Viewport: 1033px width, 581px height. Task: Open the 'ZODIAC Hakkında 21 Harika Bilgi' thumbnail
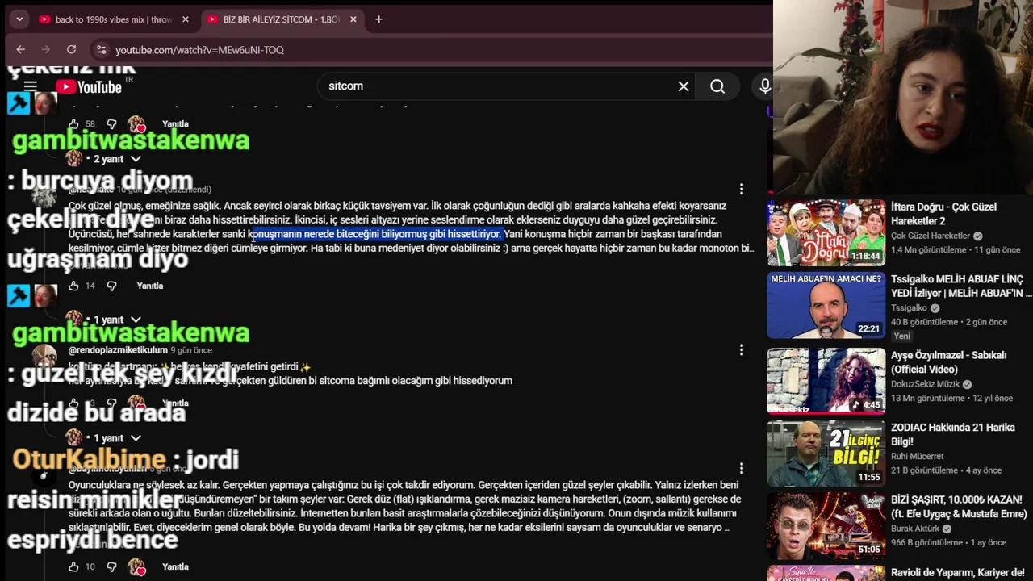[826, 454]
